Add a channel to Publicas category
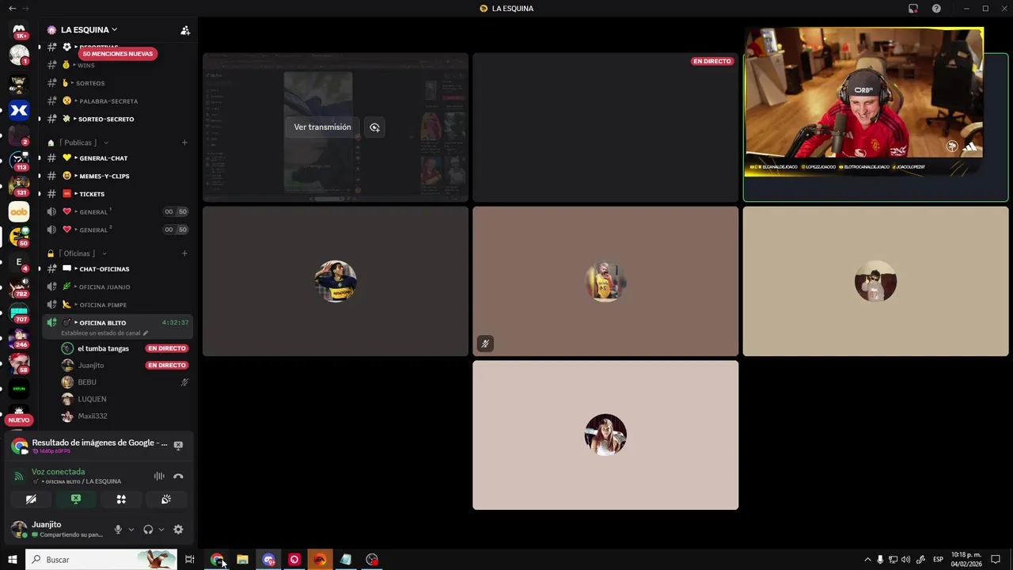 (184, 142)
